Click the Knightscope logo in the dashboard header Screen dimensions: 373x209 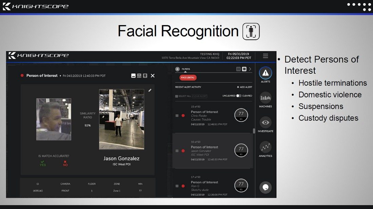[x=39, y=55]
